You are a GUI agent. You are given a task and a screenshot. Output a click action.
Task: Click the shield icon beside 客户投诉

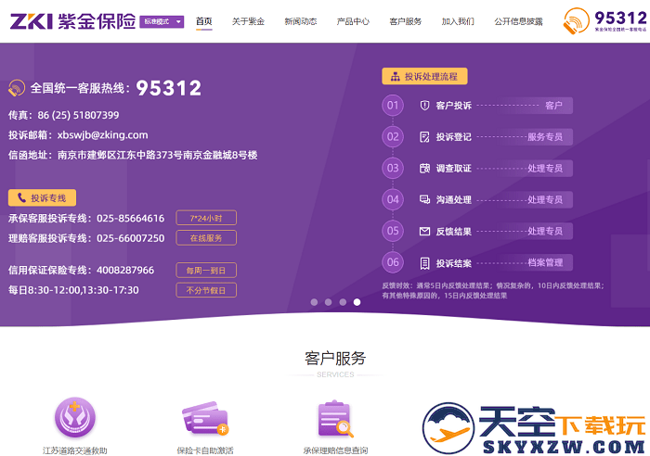pos(424,106)
